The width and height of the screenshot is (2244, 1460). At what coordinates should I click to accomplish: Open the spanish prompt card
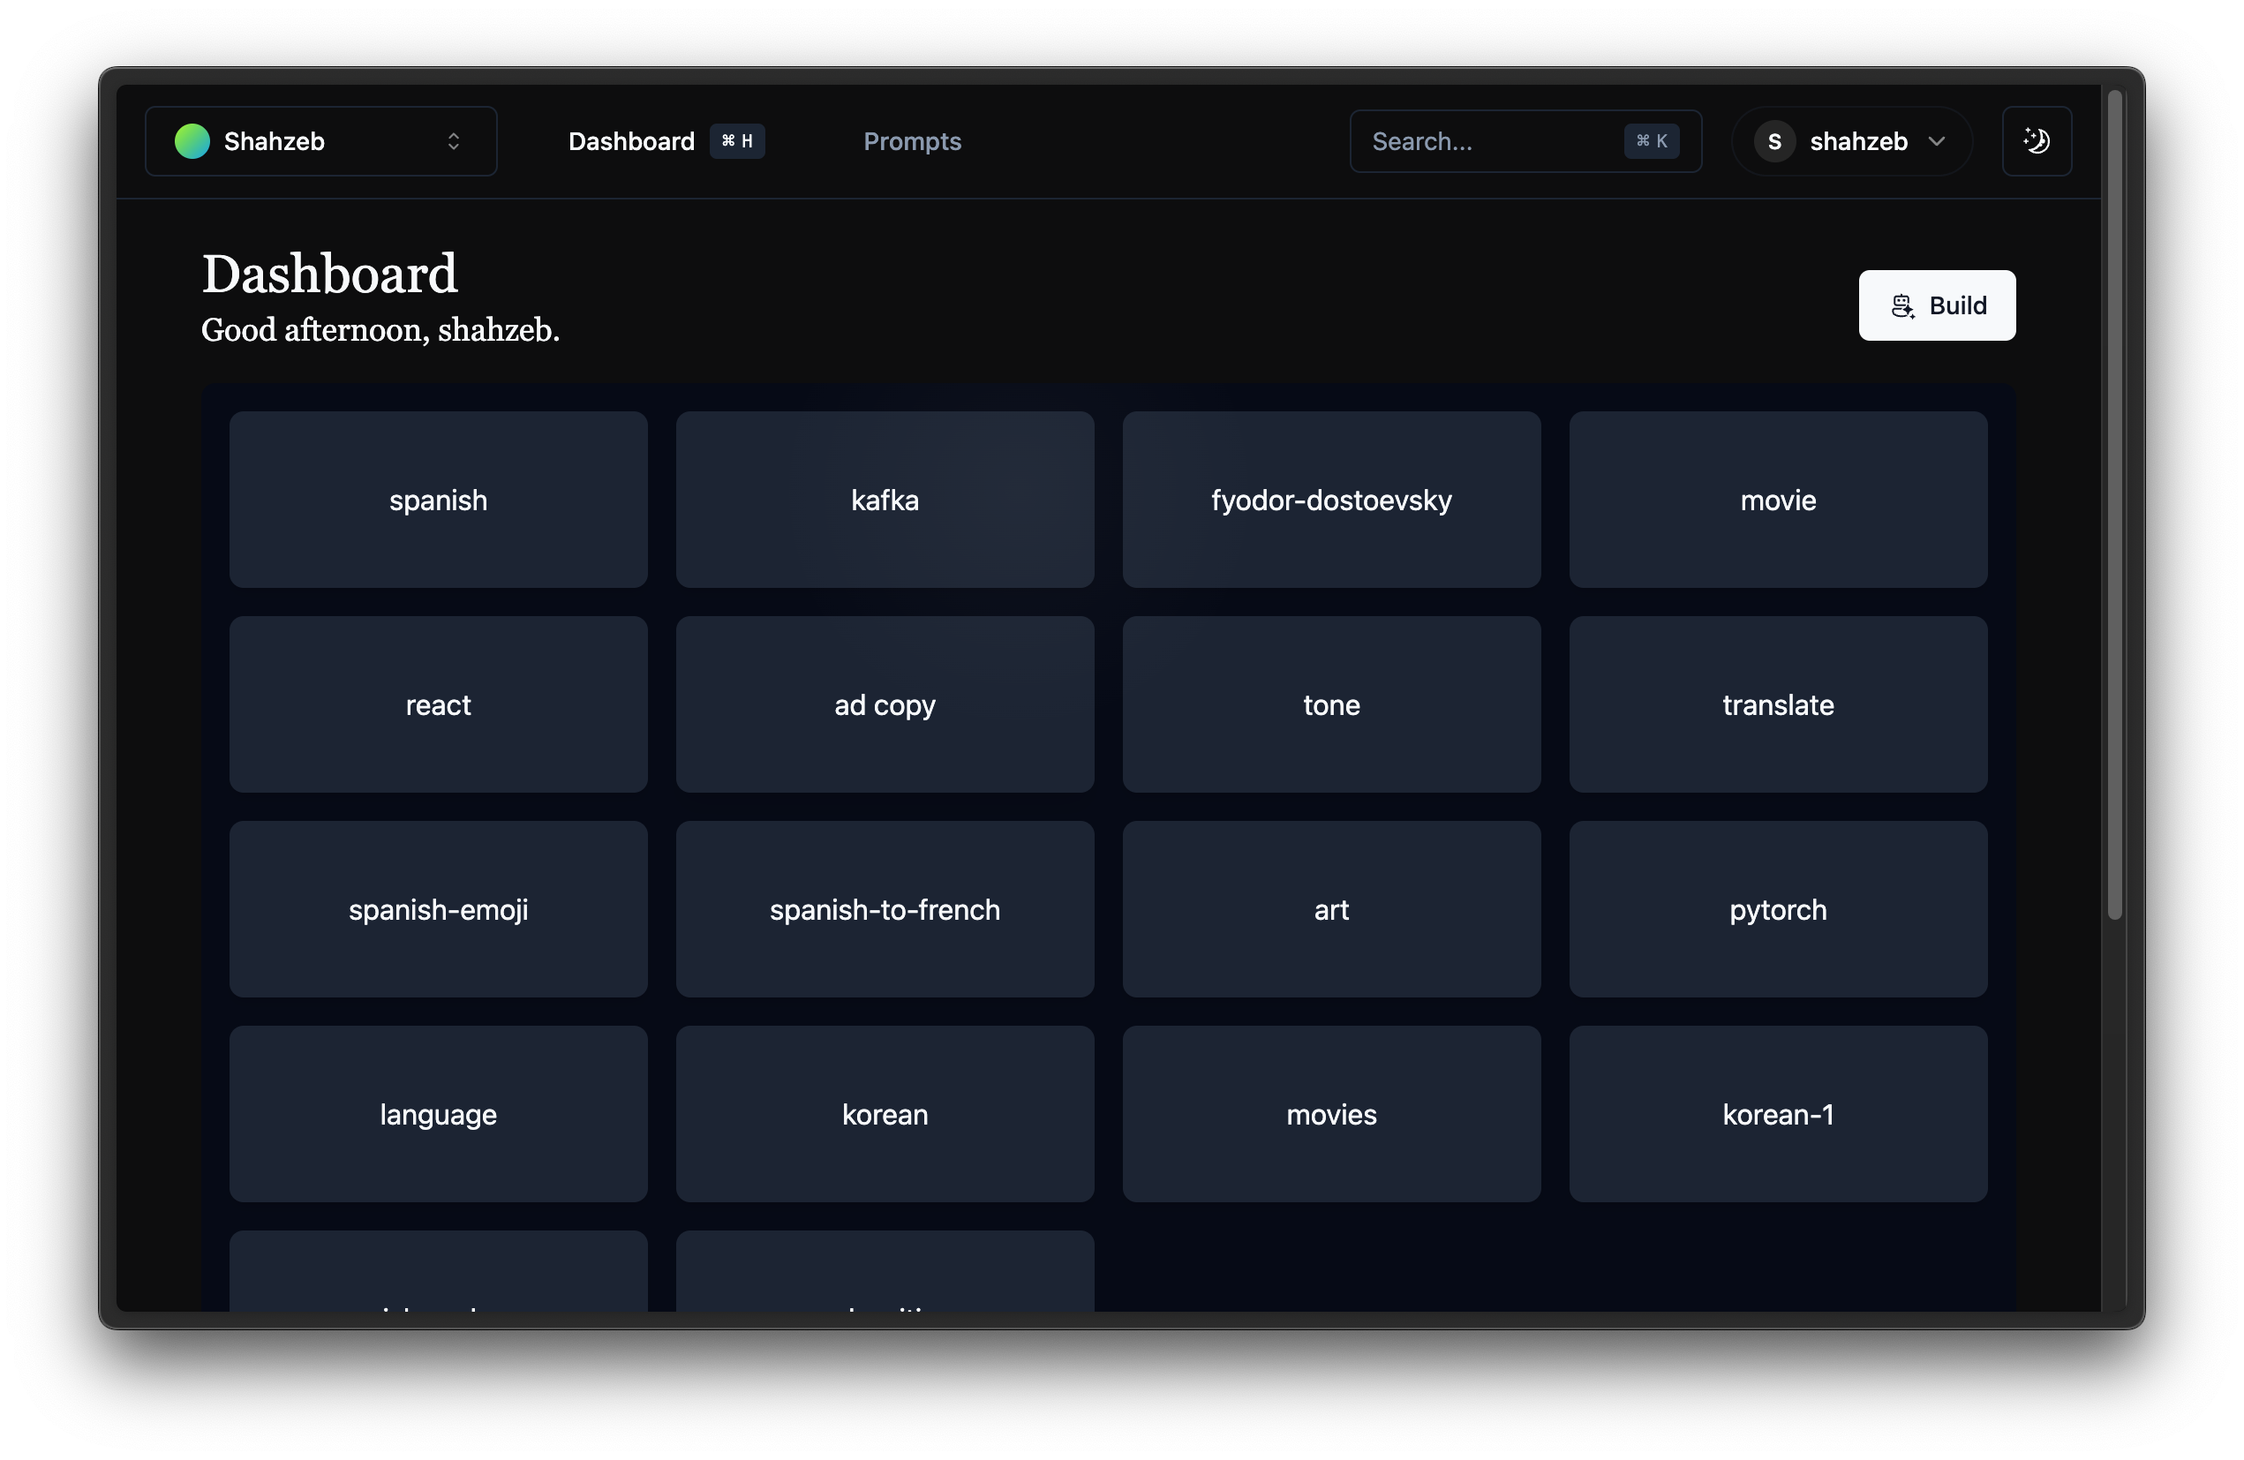(439, 500)
